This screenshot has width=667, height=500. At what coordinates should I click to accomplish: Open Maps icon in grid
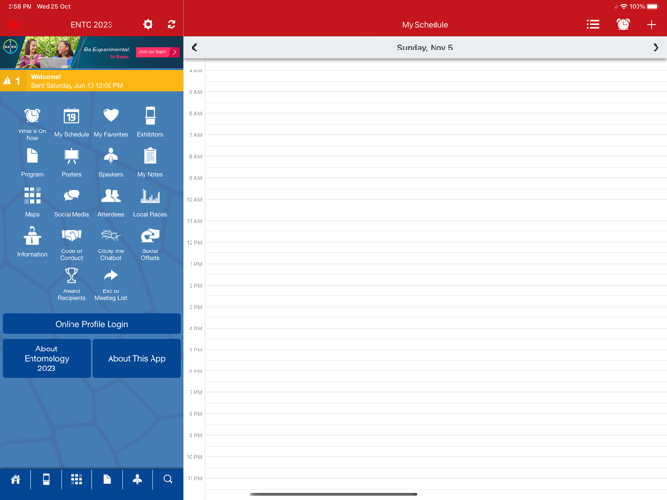[31, 202]
